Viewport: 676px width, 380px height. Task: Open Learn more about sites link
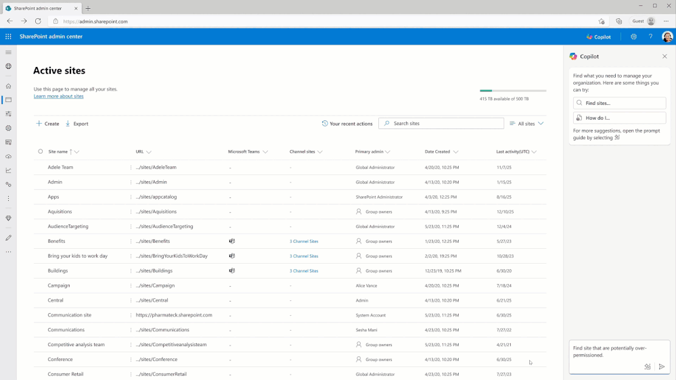click(59, 96)
